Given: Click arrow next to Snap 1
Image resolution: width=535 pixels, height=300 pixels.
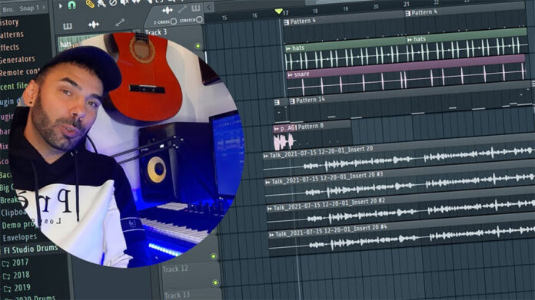Looking at the screenshot, I should tap(44, 7).
